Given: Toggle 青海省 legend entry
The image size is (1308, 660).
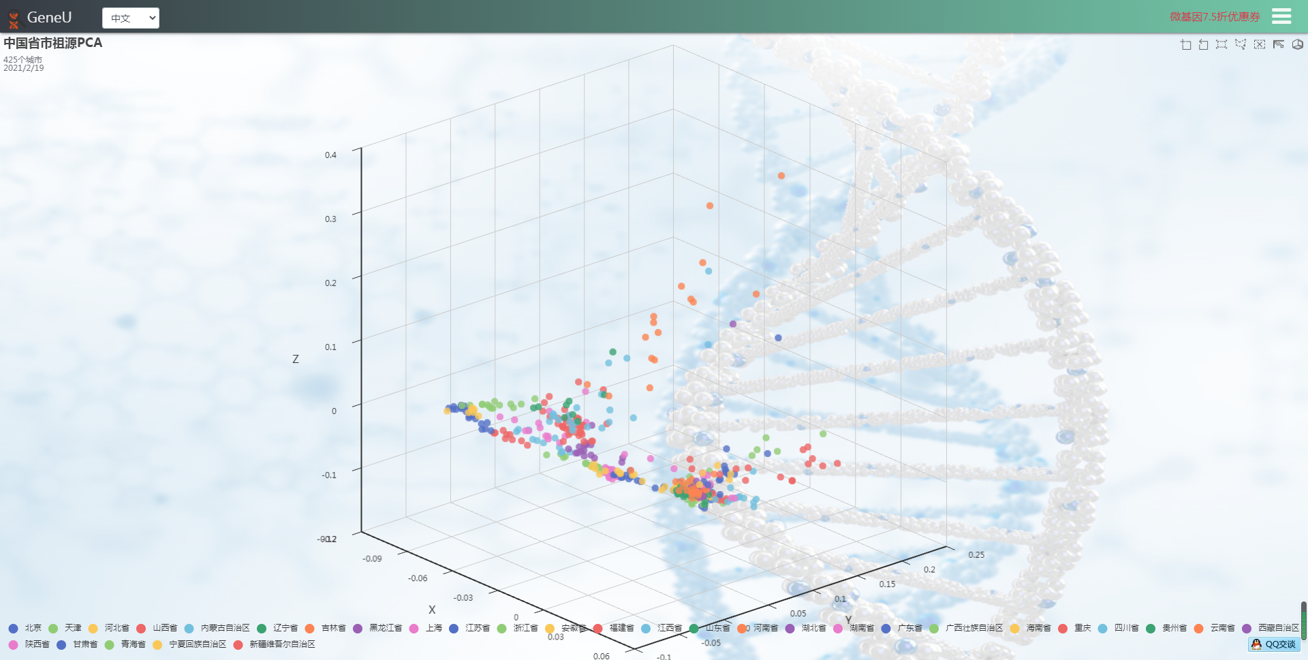Looking at the screenshot, I should coord(125,644).
